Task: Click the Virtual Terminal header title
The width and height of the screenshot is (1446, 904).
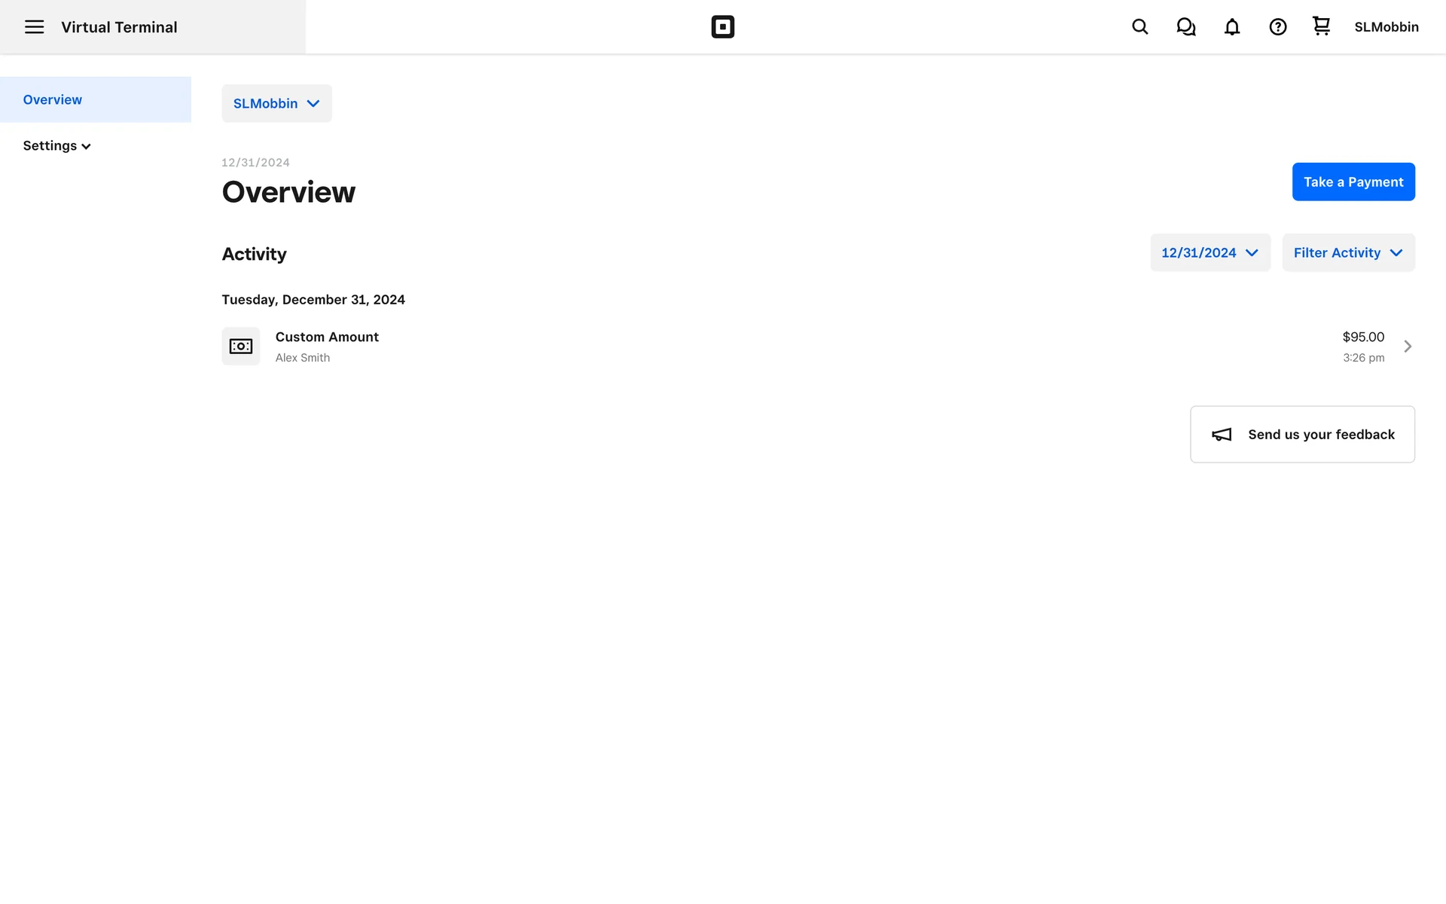Action: [119, 27]
